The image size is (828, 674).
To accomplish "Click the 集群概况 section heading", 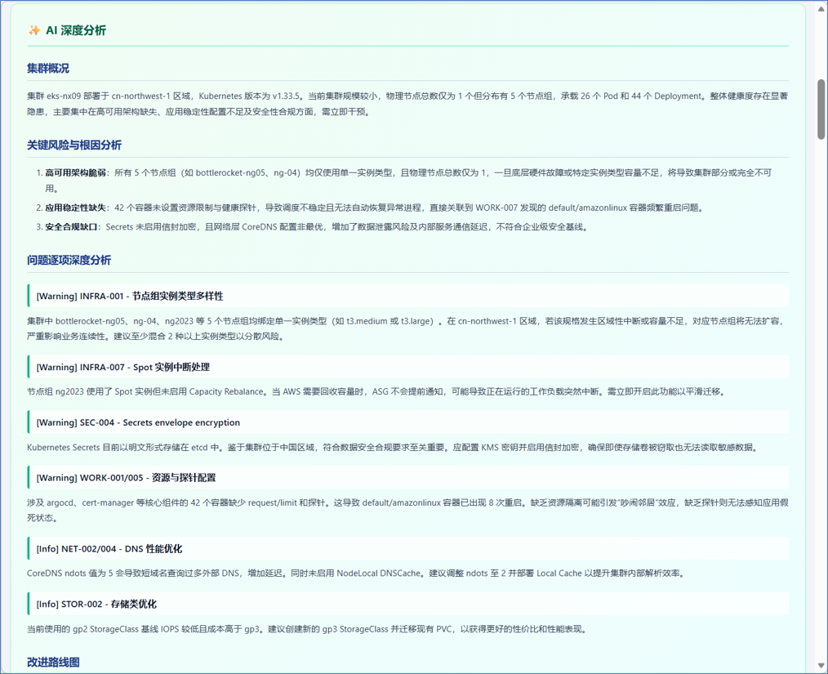I will click(x=48, y=68).
